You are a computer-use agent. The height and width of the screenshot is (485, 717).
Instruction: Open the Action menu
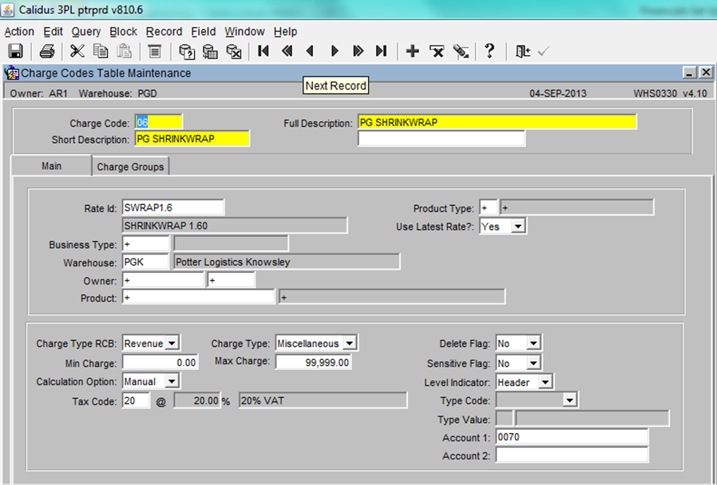coord(19,32)
